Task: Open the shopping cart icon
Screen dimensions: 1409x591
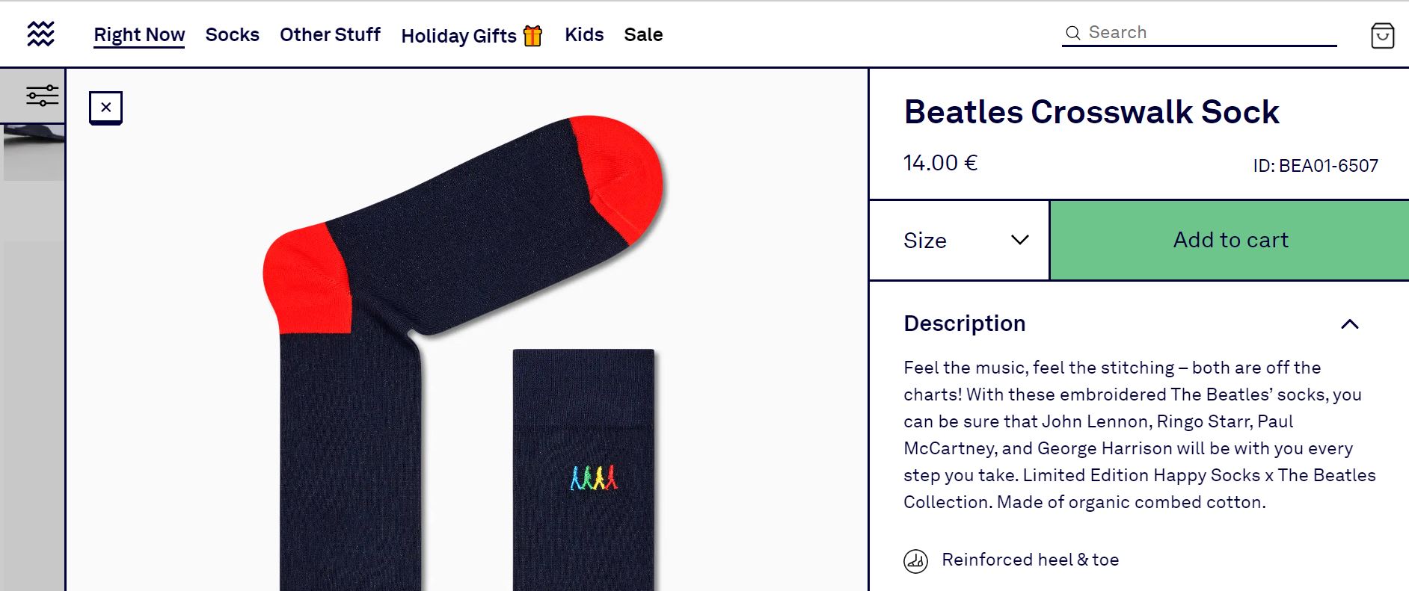Action: point(1382,35)
